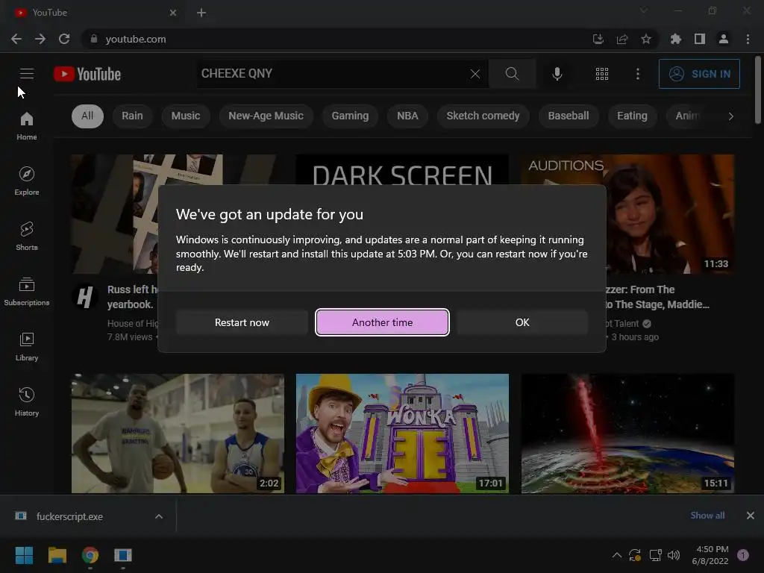Image resolution: width=764 pixels, height=573 pixels.
Task: Open the DARK SCREEN video thumbnail
Action: (402, 169)
